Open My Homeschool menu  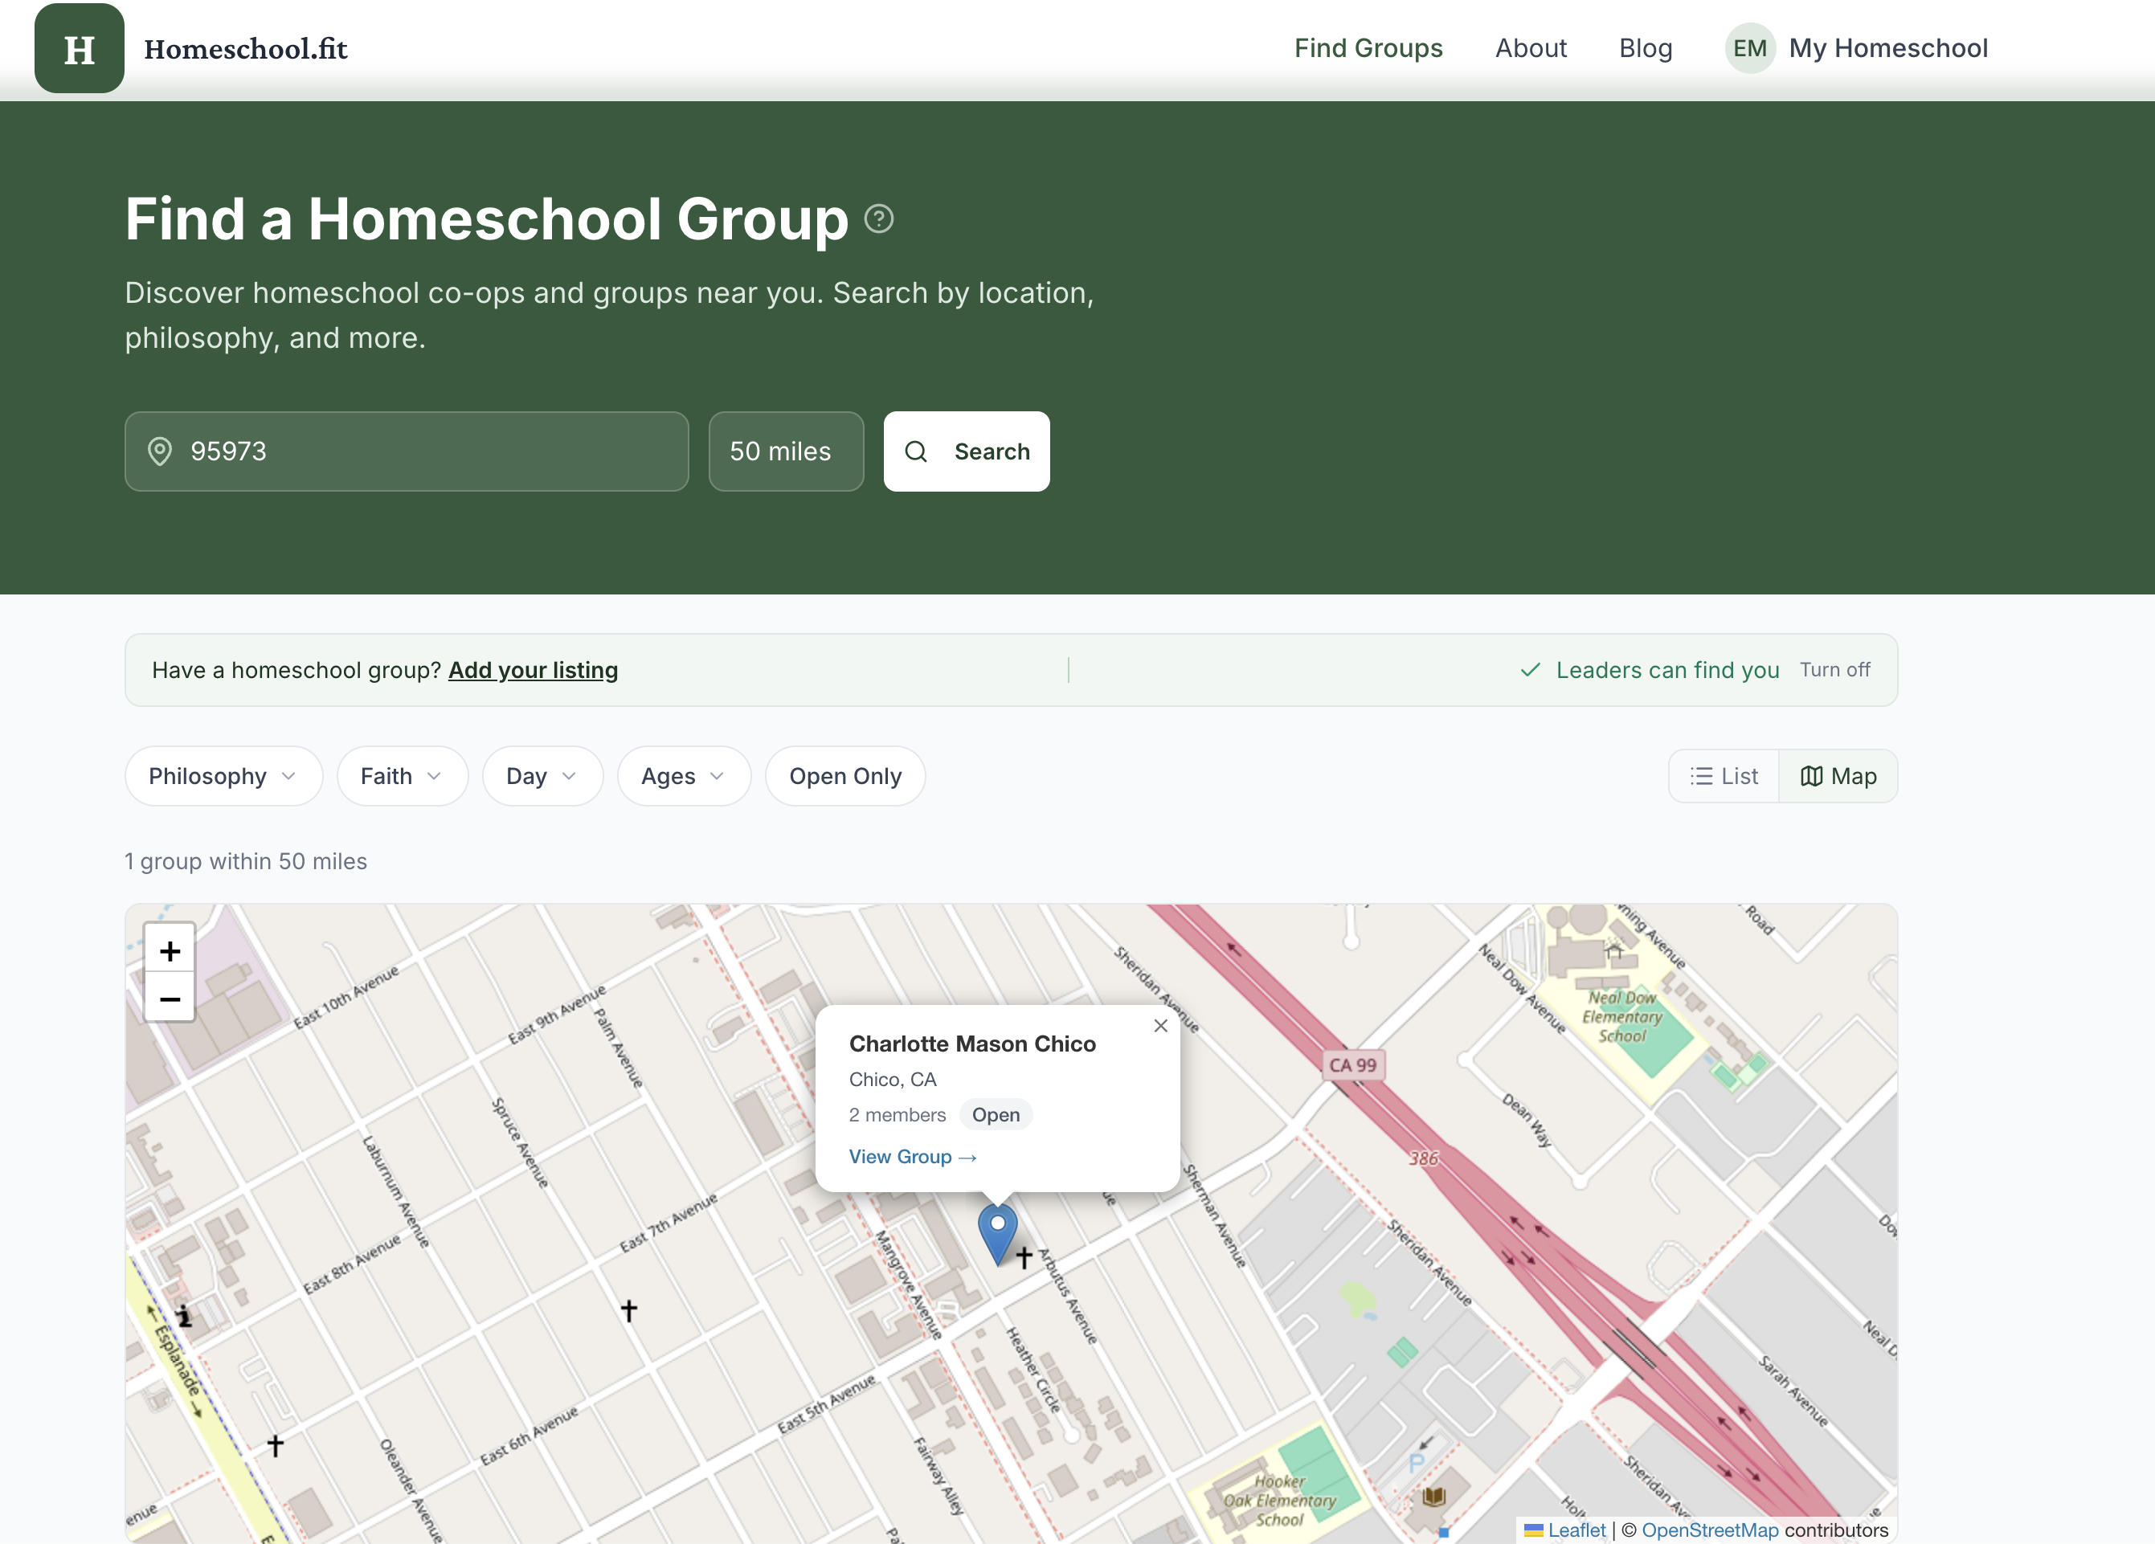pos(1857,48)
